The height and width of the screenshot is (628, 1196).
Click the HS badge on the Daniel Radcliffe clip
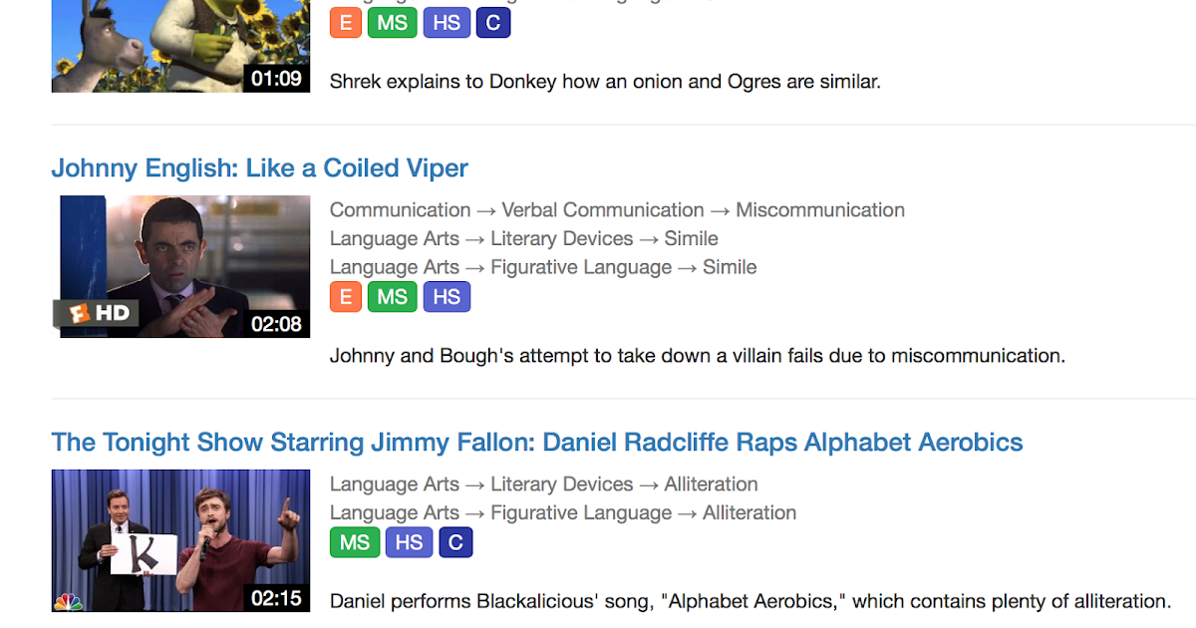point(409,542)
